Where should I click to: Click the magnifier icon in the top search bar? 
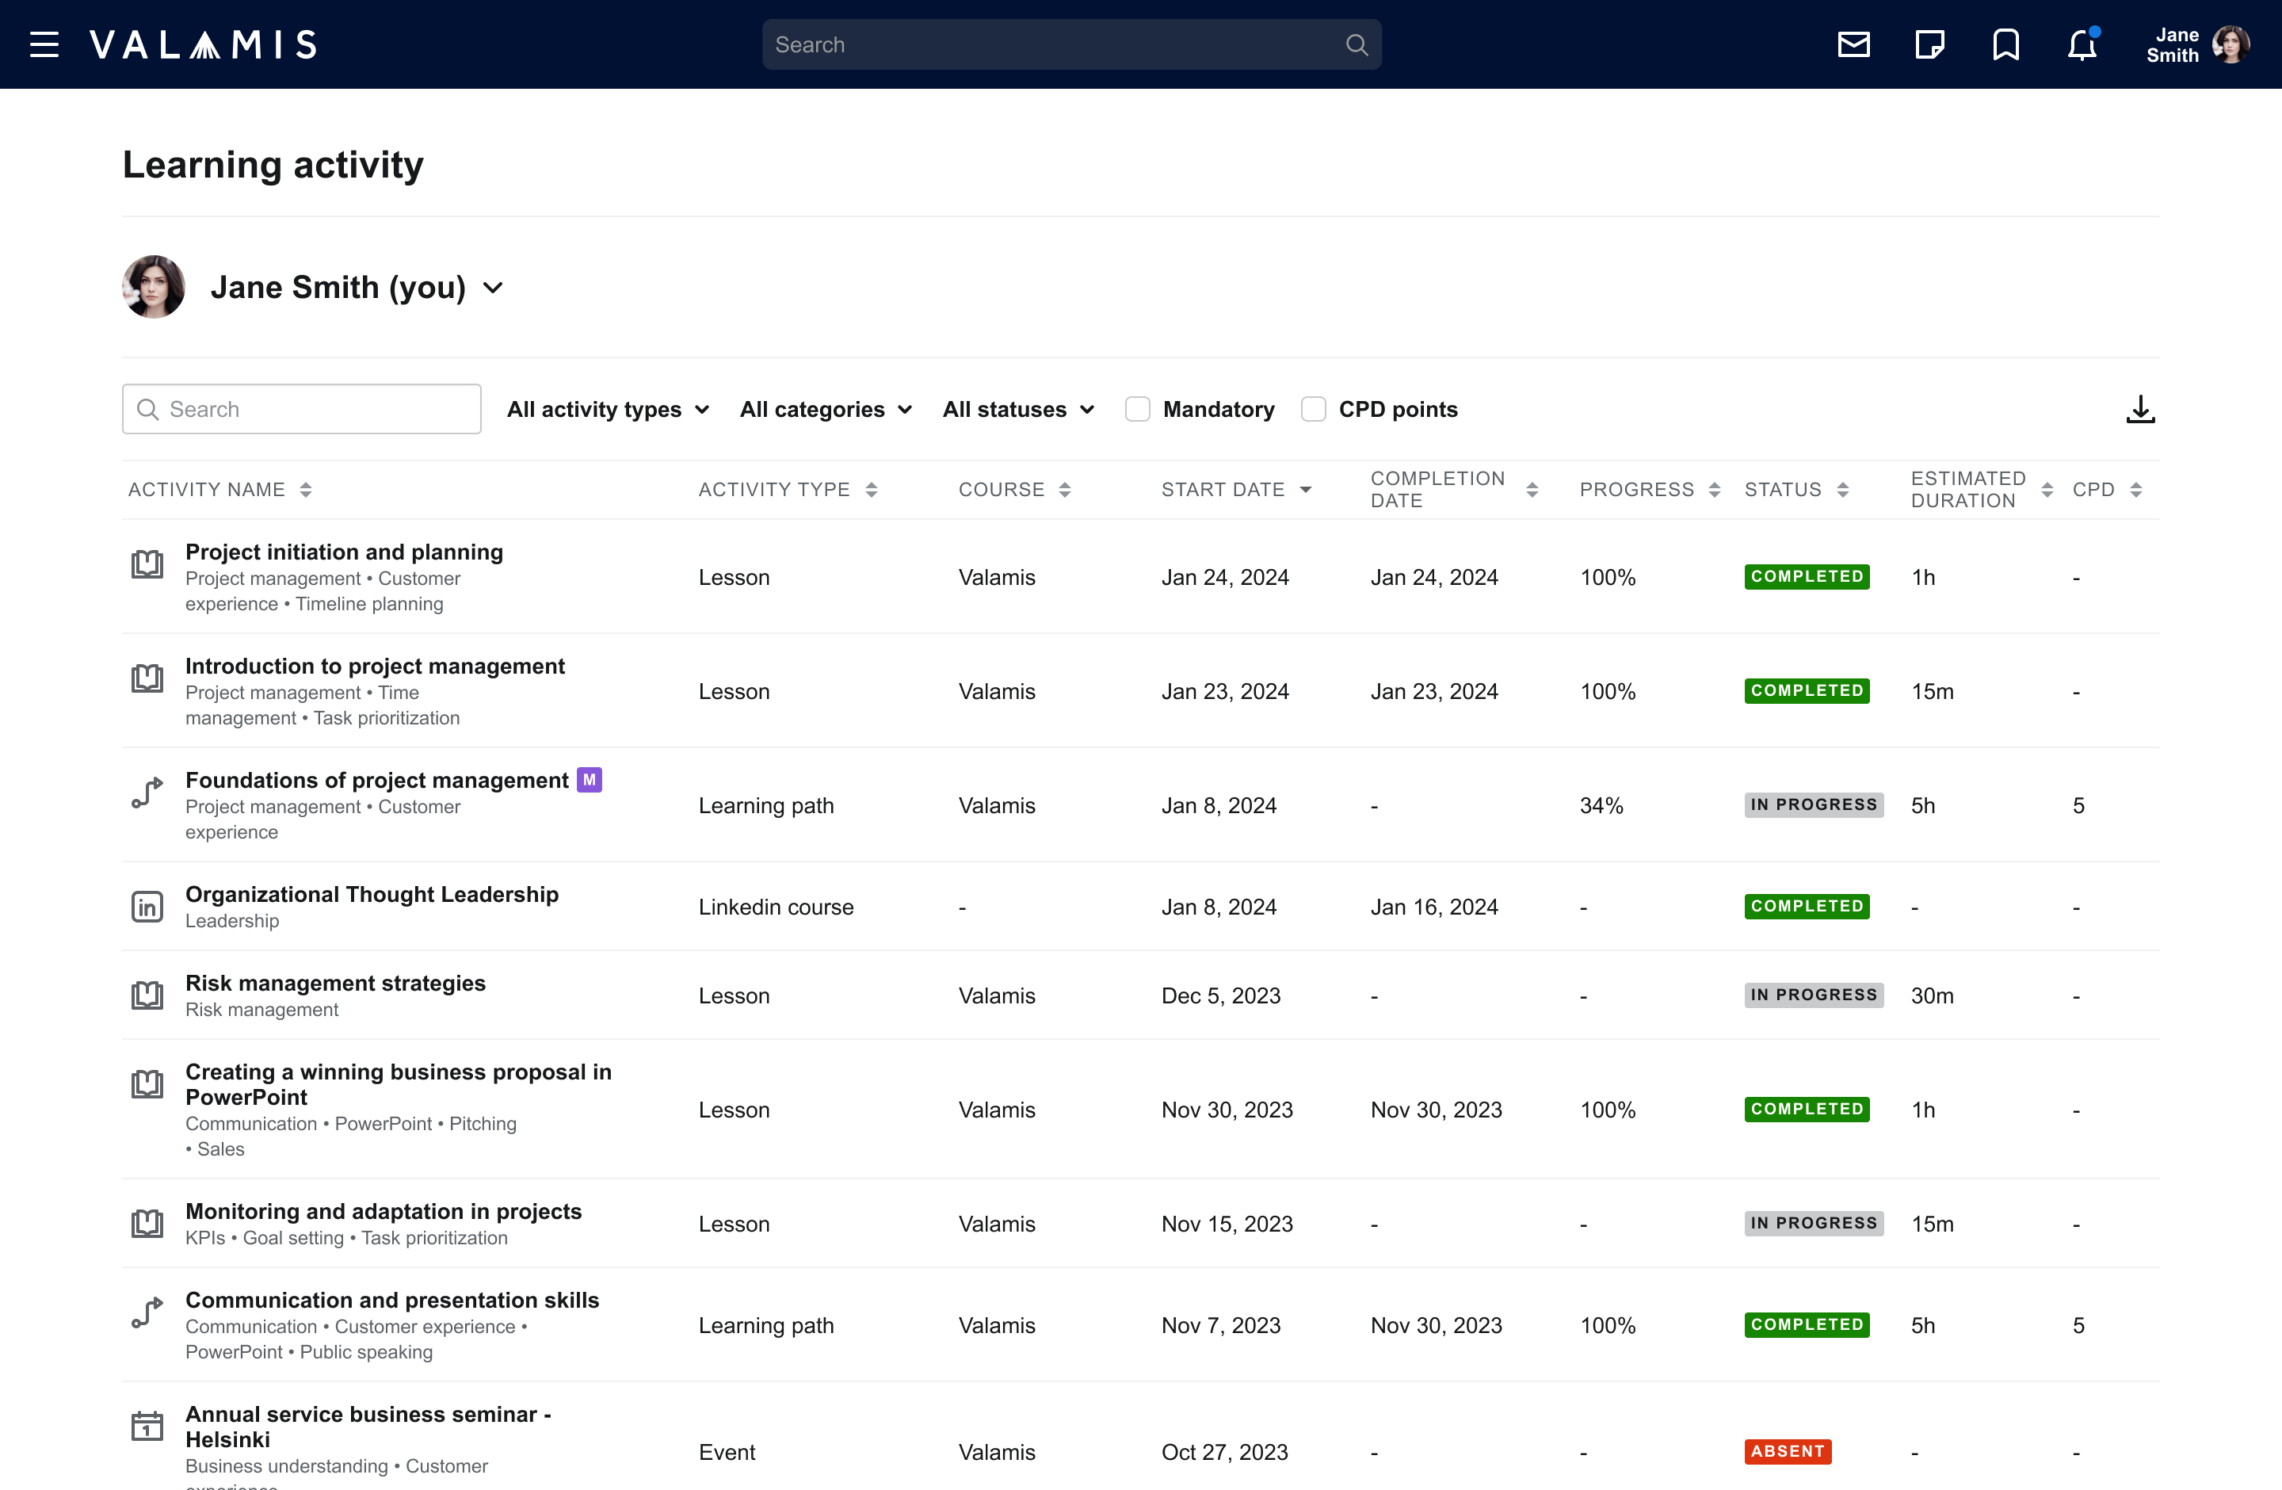[1356, 45]
